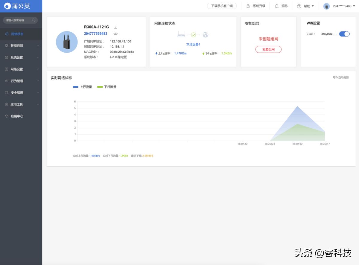Click the 消息 header text
The width and height of the screenshot is (359, 265).
(x=285, y=6)
